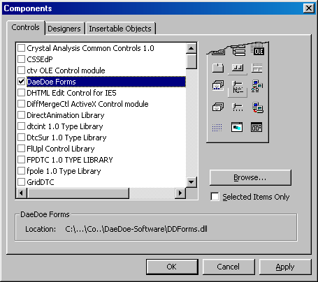
Task: Click the horizontal scrollbar thumb
Action: point(78,193)
